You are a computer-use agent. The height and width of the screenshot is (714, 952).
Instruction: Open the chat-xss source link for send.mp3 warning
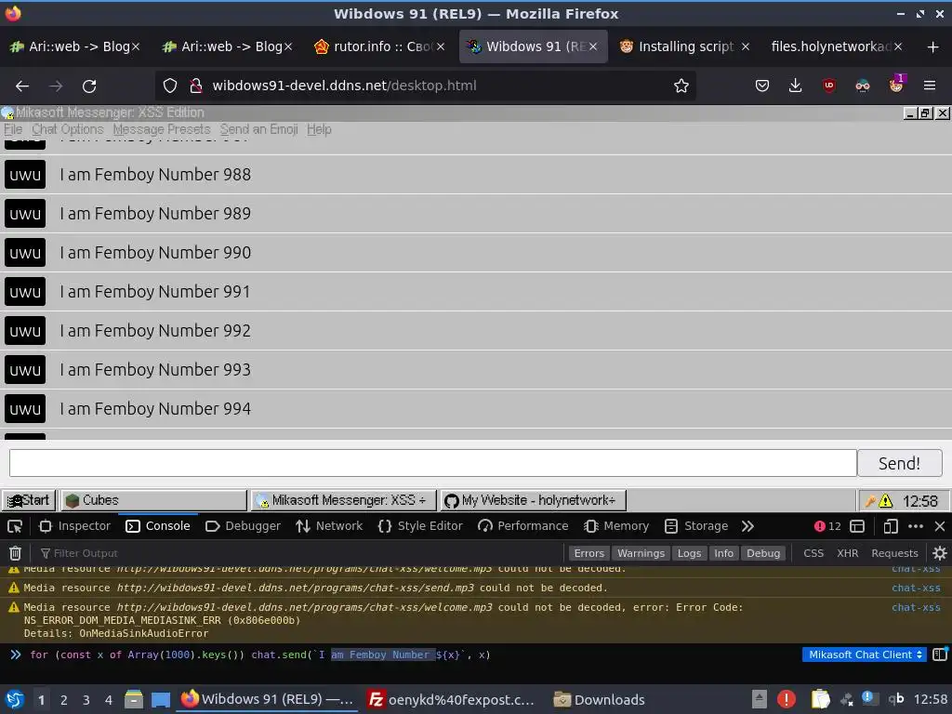pyautogui.click(x=916, y=588)
